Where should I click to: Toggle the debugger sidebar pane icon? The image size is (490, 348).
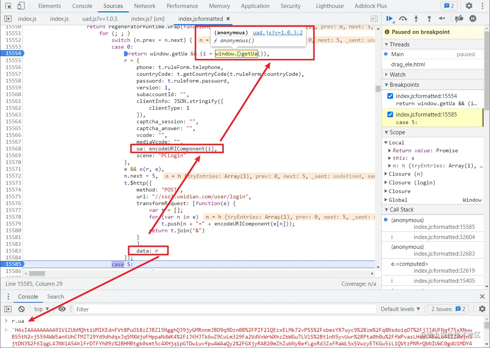click(x=374, y=18)
